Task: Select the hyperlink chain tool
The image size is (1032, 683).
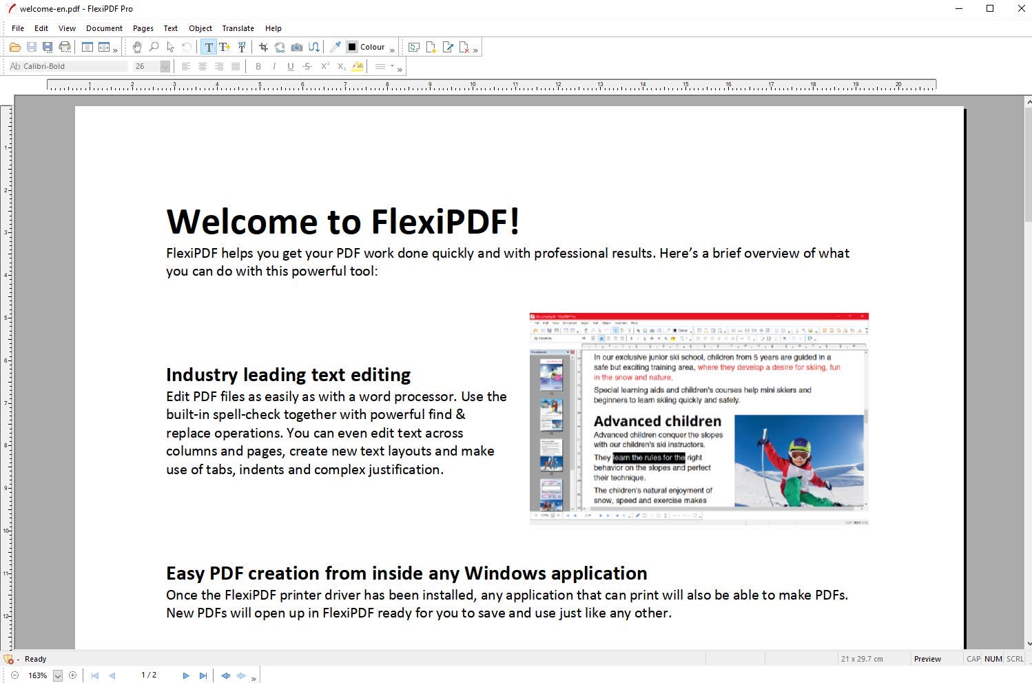Action: 280,47
